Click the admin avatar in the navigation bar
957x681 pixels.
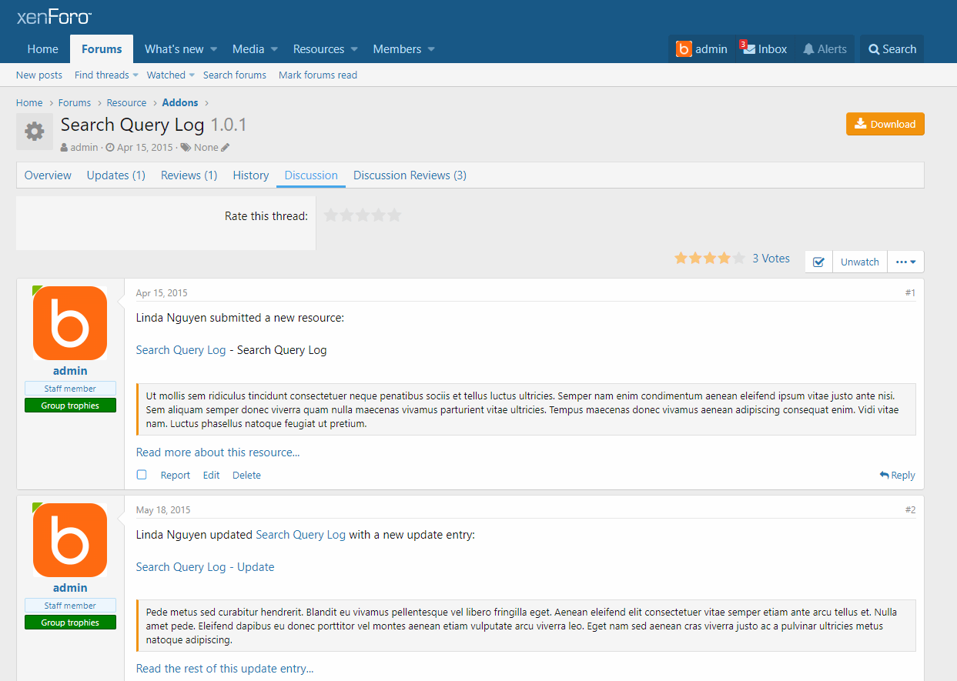point(684,49)
